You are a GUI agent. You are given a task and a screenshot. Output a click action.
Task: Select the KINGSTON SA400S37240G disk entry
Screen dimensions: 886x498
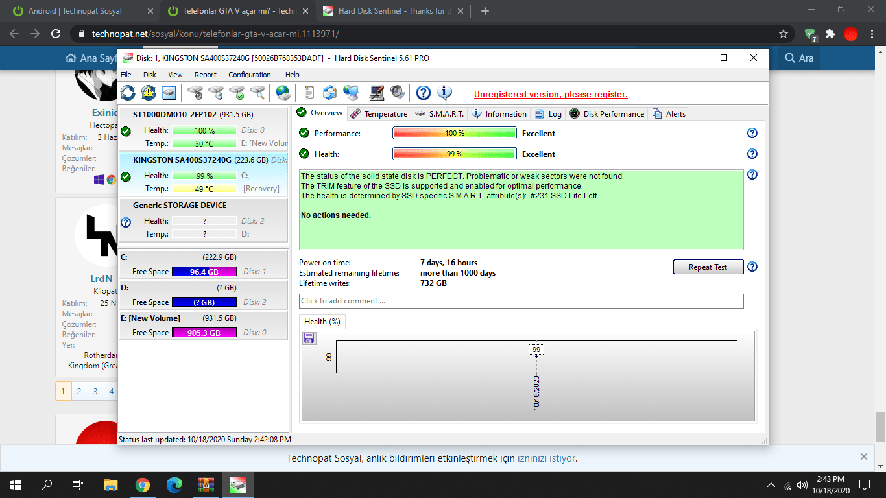point(203,174)
